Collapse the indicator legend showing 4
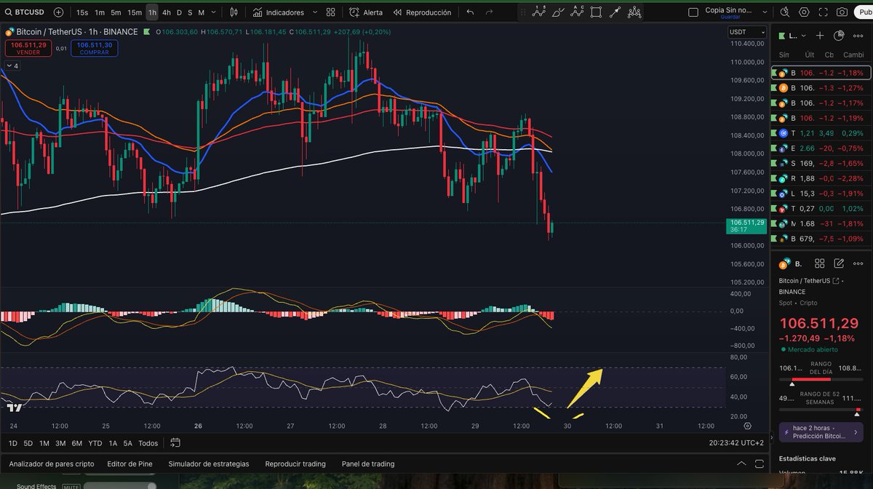873x489 pixels. pyautogui.click(x=12, y=65)
